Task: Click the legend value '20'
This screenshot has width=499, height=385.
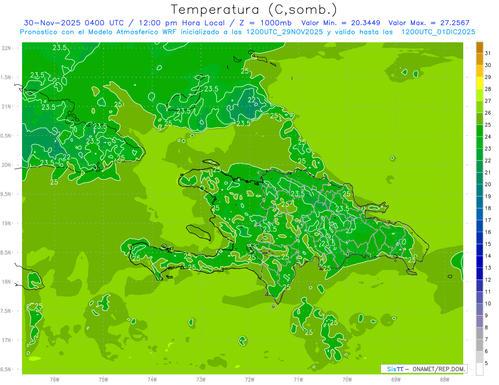Action: 488,184
